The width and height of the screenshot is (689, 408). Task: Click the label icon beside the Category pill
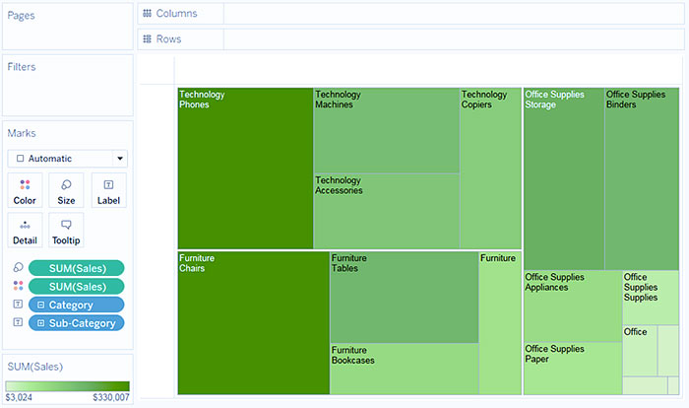tap(18, 305)
